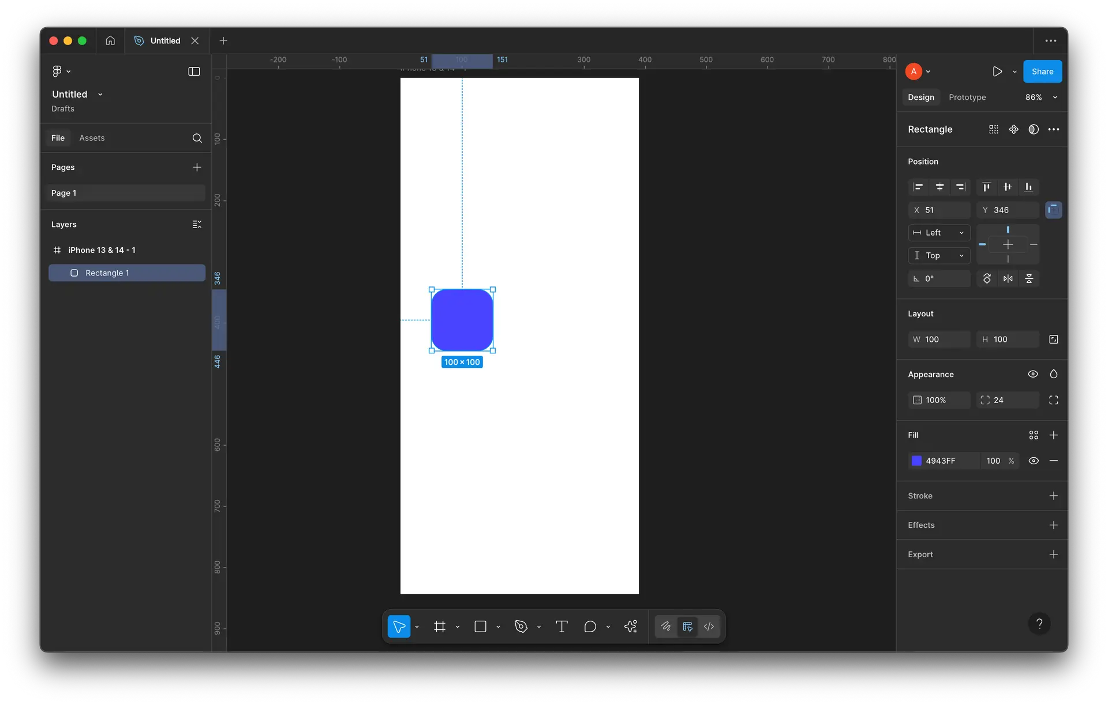The image size is (1108, 705).
Task: Click the blue Share button
Action: (1042, 72)
